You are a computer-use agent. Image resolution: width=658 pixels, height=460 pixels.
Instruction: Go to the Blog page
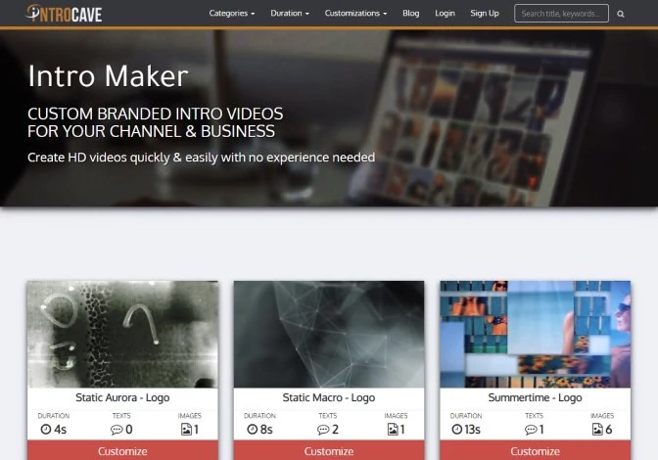point(411,14)
